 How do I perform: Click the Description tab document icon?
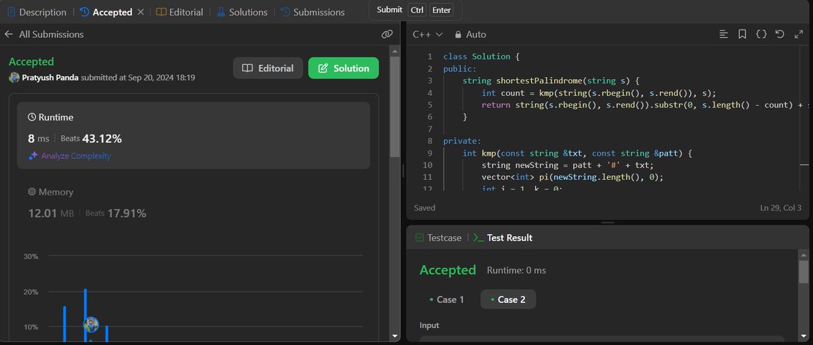pos(11,12)
